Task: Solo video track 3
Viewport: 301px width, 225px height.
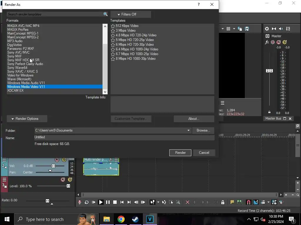Action: 70,180
